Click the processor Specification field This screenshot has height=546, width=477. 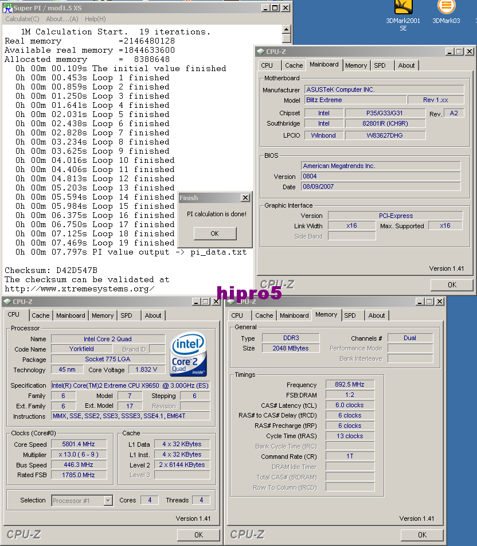130,385
